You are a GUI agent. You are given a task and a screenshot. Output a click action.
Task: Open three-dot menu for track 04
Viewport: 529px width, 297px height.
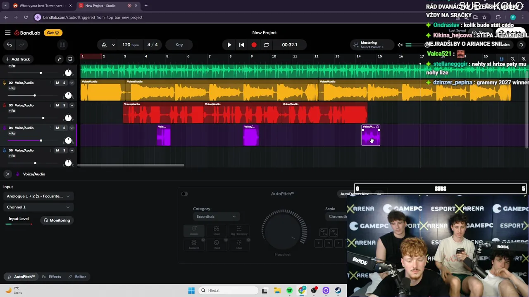pos(51,128)
